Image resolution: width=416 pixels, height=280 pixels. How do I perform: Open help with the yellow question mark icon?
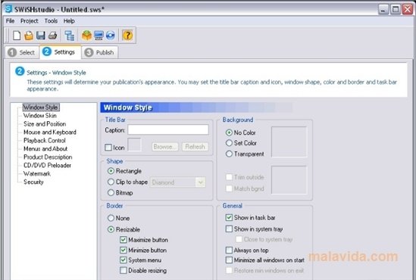(x=127, y=36)
